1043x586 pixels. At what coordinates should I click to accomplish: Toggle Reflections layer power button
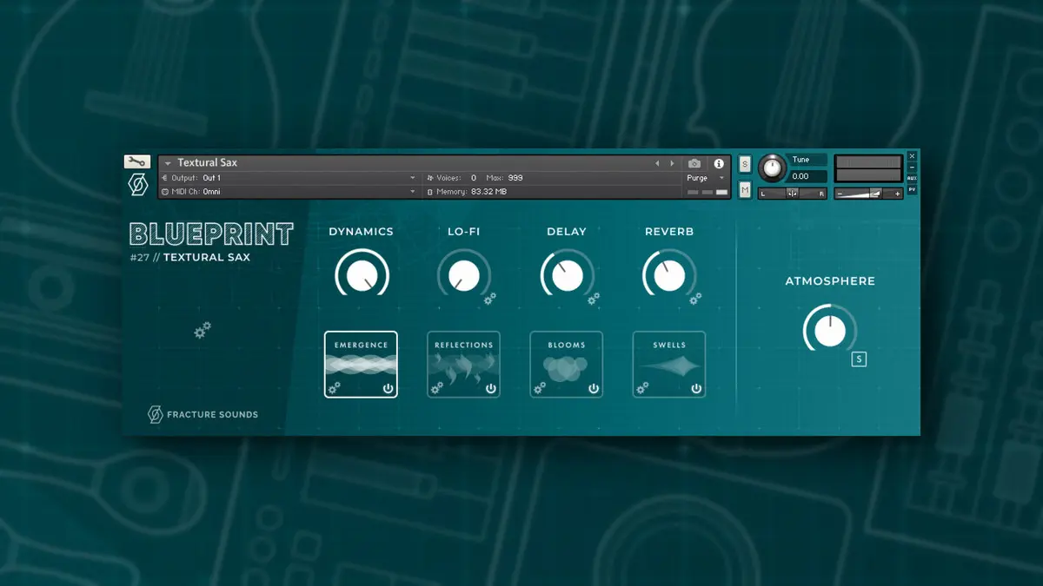[491, 389]
